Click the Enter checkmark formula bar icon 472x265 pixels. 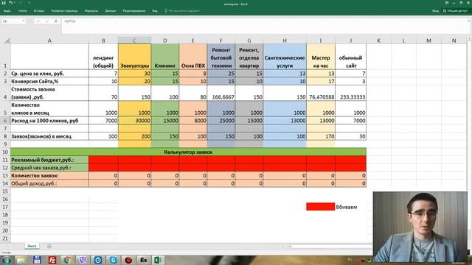coord(47,21)
